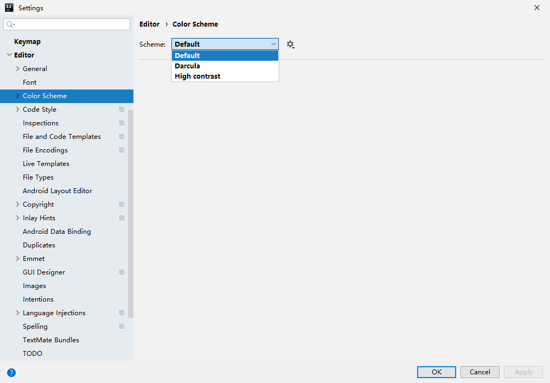Select Default in scheme list

pyautogui.click(x=225, y=55)
